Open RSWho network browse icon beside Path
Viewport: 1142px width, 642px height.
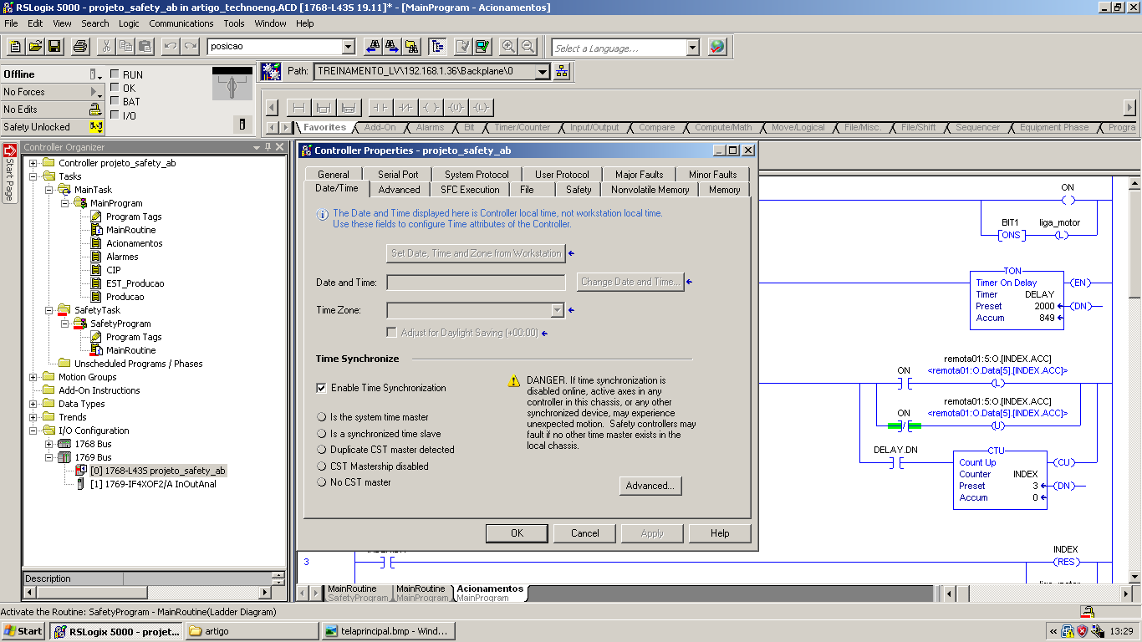click(562, 72)
